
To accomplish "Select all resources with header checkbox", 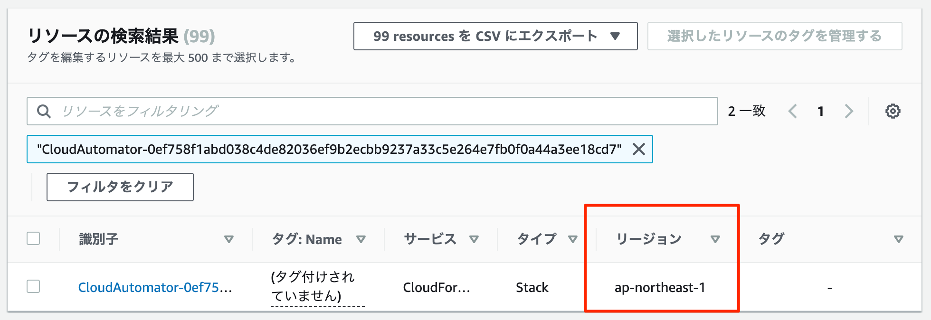I will point(33,238).
